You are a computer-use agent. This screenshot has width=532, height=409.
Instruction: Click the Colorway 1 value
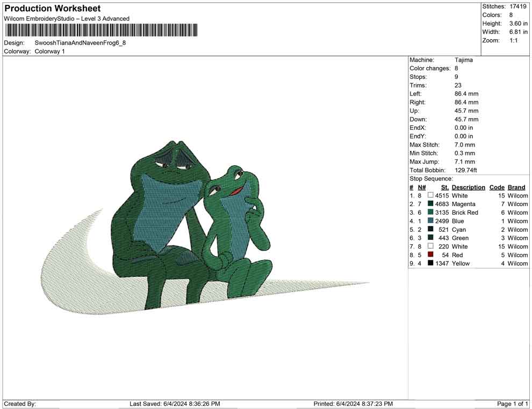click(x=49, y=52)
